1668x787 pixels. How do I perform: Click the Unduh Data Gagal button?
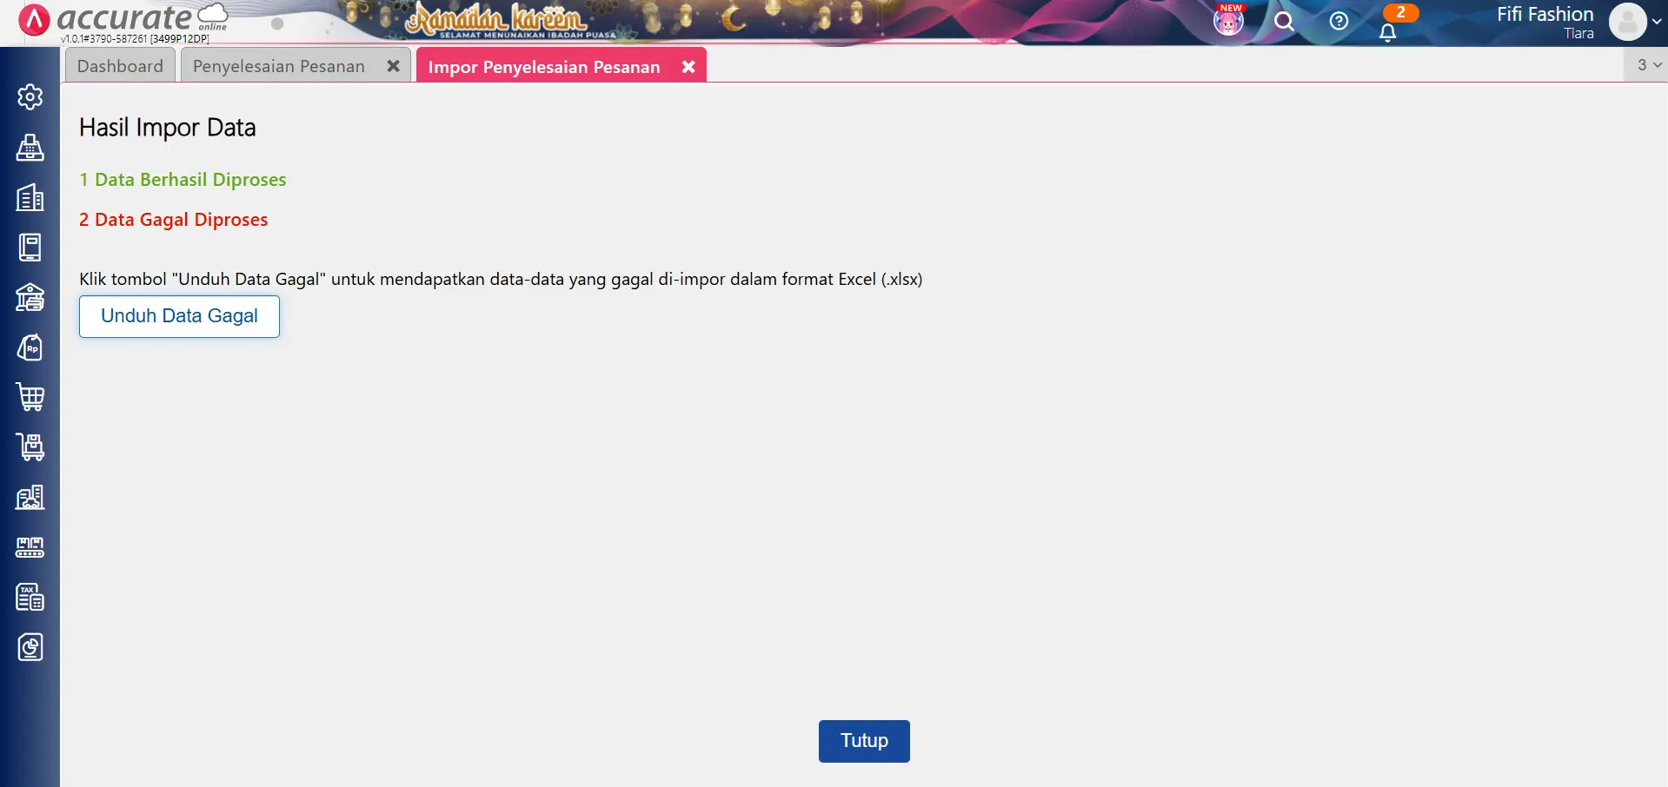click(179, 316)
